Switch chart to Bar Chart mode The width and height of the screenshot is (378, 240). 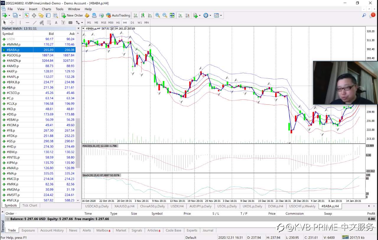click(x=135, y=15)
